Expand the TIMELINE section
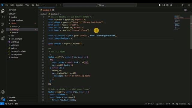The image size is (192, 108). [x=12, y=101]
